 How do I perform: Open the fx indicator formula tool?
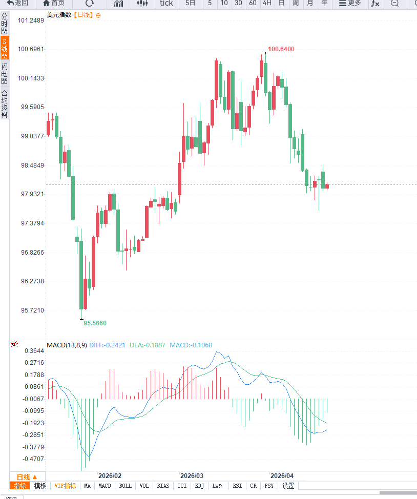[375, 3]
